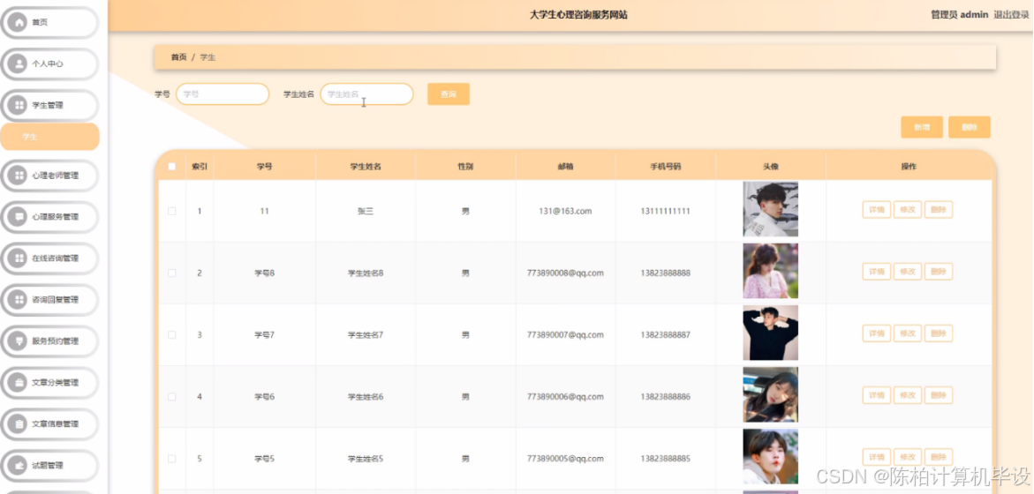The image size is (1034, 494).
Task: Click 删除 for 学生姓名6
Action: (939, 395)
